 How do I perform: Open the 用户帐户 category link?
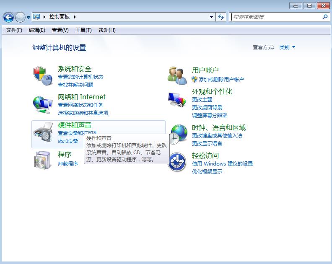click(205, 70)
